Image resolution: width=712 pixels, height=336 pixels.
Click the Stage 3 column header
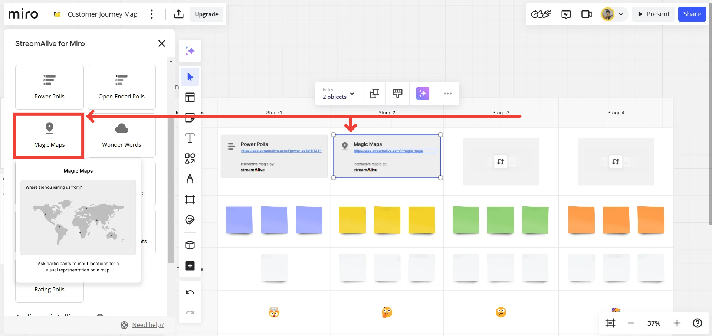click(x=501, y=112)
